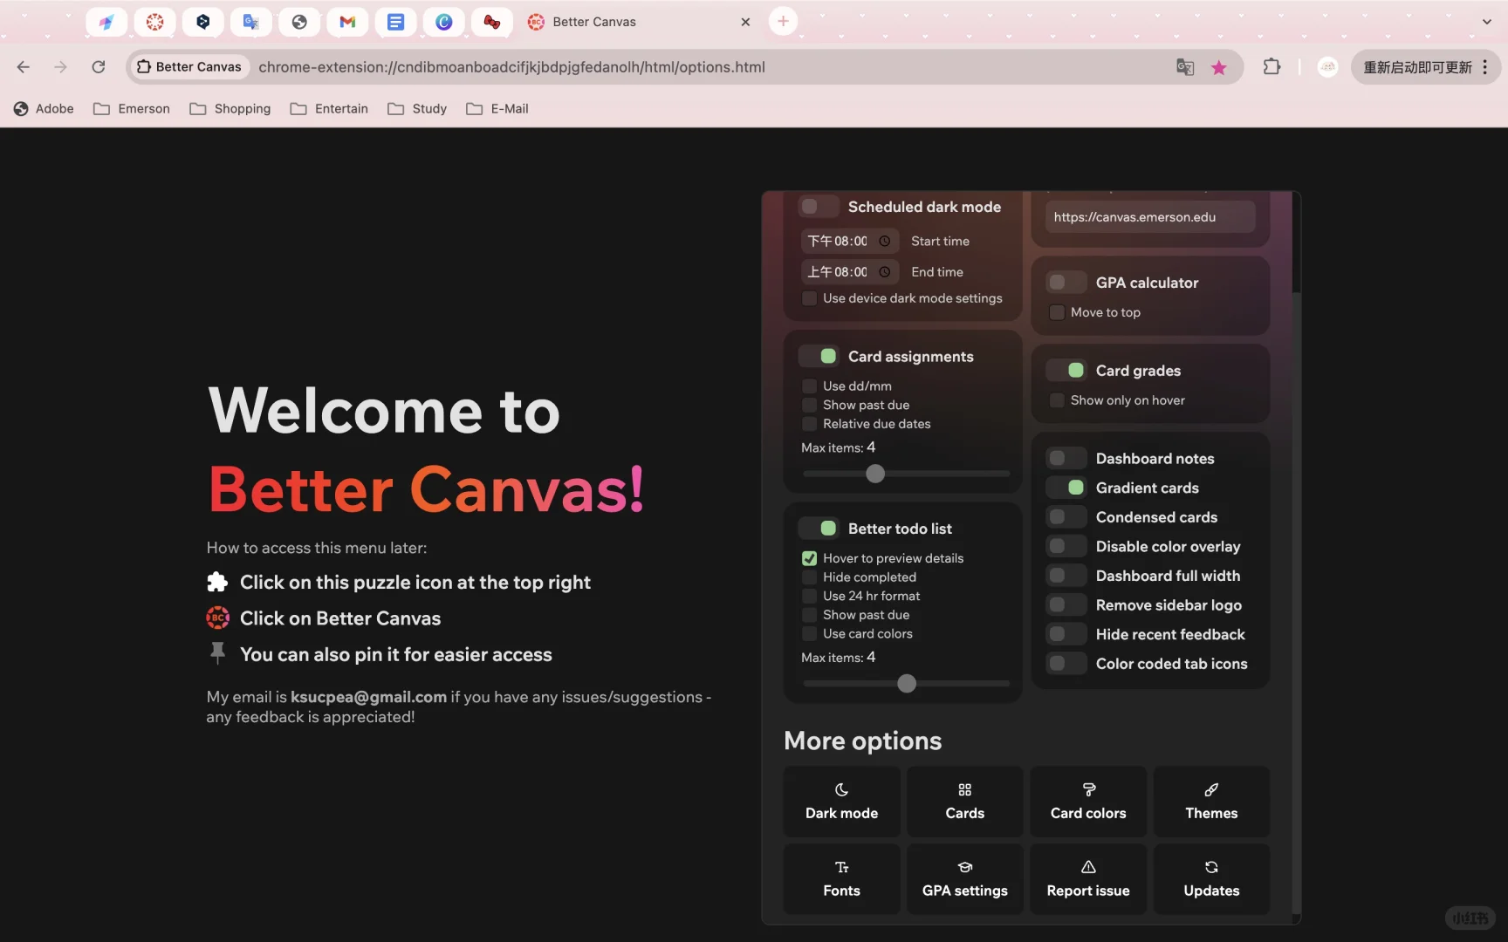Toggle Remove sidebar logo
Viewport: 1508px width, 942px height.
point(1066,604)
